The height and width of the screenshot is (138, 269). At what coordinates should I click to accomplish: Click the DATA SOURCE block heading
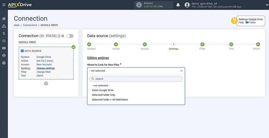tap(31, 51)
